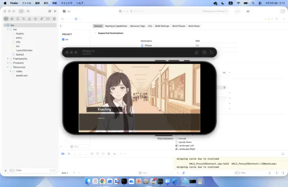288x187 pixels.
Task: Collapse Supported Destinations section
Action: pos(95,33)
